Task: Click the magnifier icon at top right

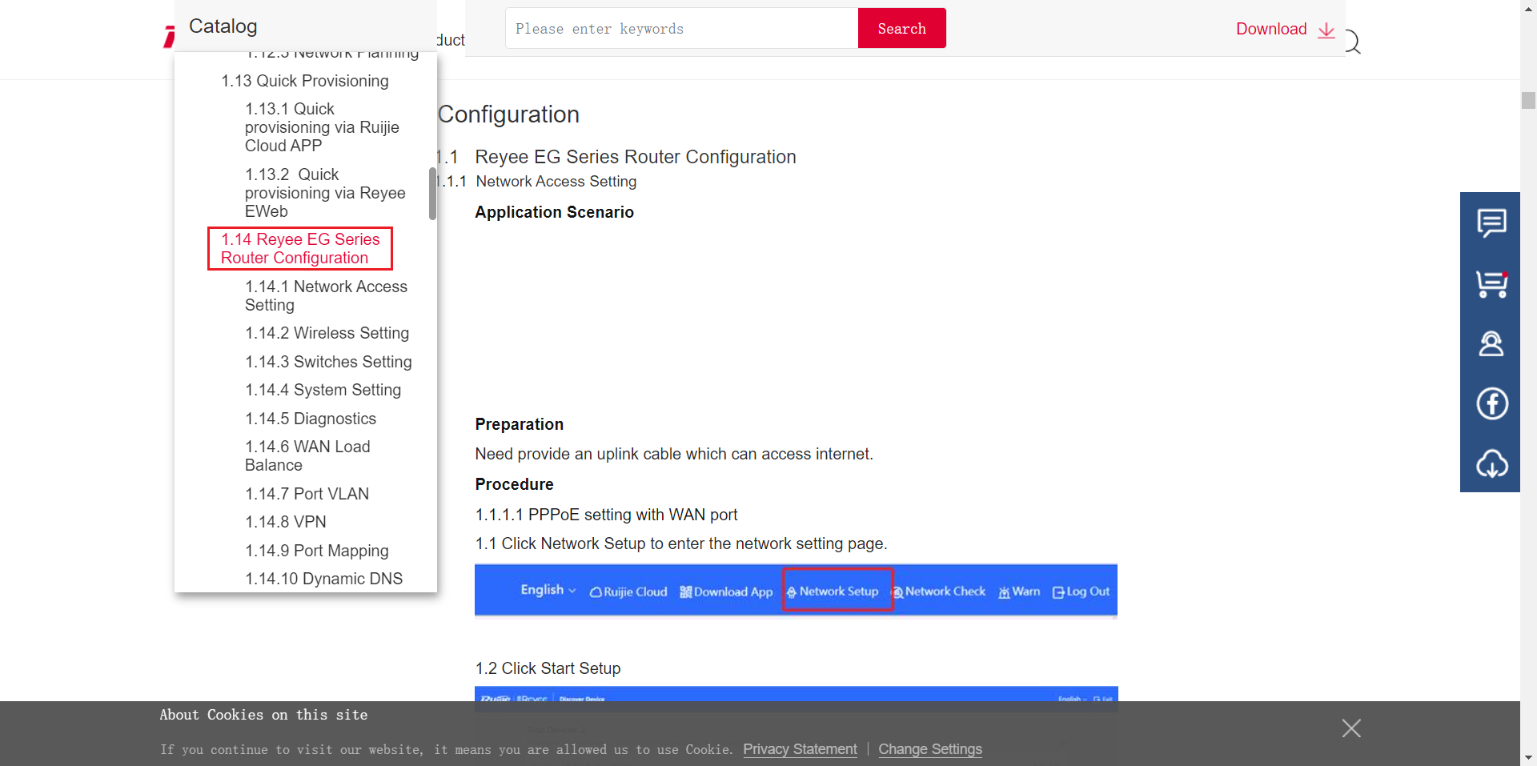Action: click(1352, 42)
